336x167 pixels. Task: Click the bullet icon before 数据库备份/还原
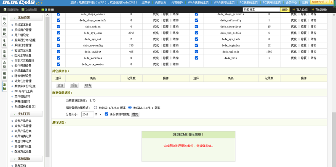point(13,86)
